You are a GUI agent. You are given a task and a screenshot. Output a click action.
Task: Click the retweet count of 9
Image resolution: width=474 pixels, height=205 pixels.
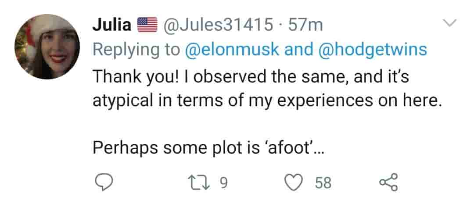coord(223,183)
